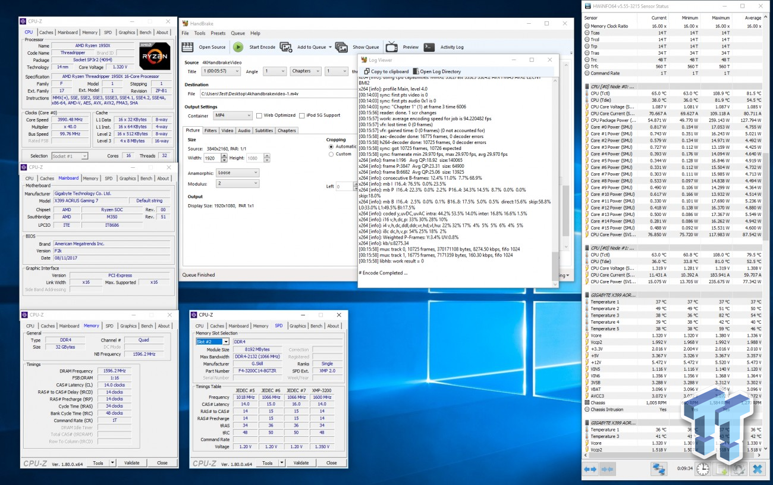The image size is (773, 485).
Task: Click the HWiNFO network computers icon
Action: (659, 469)
